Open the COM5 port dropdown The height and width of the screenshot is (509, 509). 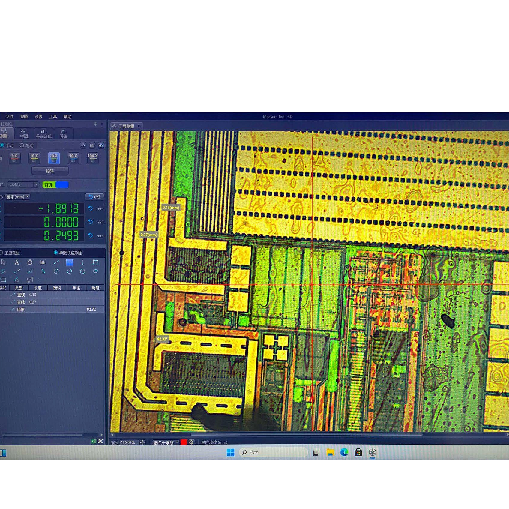[x=36, y=184]
